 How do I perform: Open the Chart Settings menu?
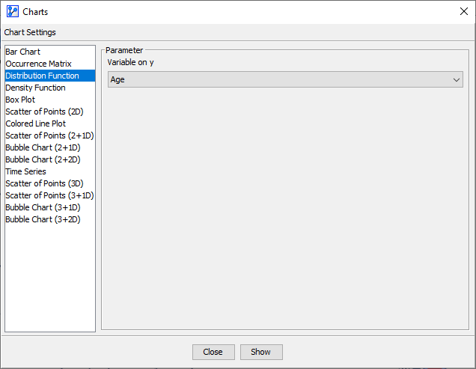pyautogui.click(x=30, y=32)
